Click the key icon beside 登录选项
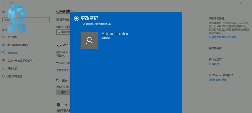The image size is (252, 113). (x=4, y=53)
